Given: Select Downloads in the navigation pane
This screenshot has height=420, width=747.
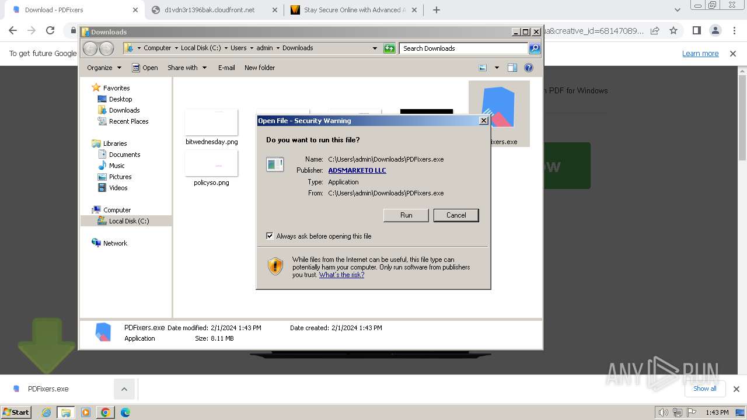Looking at the screenshot, I should [118, 110].
